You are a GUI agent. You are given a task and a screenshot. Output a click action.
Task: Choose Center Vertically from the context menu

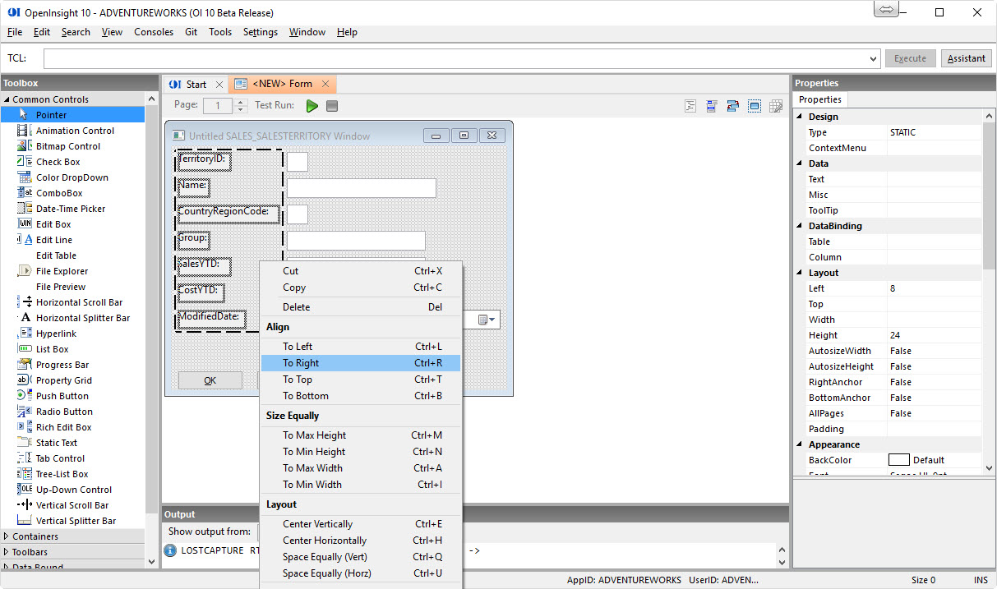[361, 524]
